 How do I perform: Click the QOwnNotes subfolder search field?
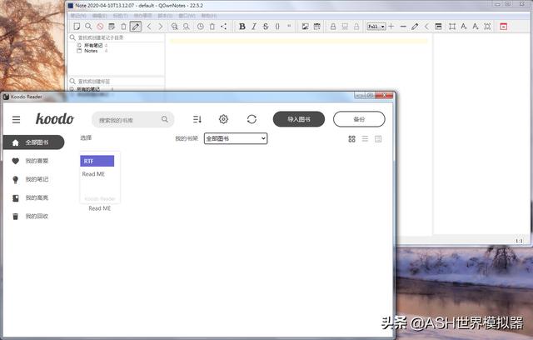coord(117,37)
